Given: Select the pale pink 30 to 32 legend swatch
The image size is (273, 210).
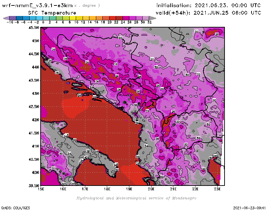Looking at the screenshot, I should point(146,18).
